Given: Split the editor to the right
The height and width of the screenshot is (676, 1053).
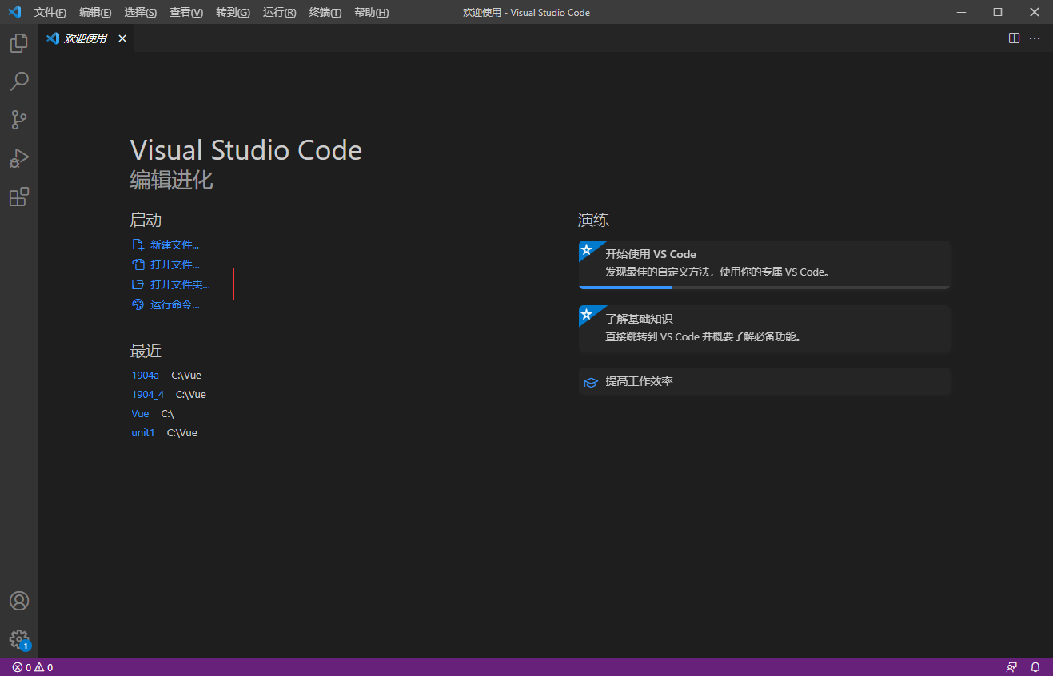Looking at the screenshot, I should pos(1014,38).
